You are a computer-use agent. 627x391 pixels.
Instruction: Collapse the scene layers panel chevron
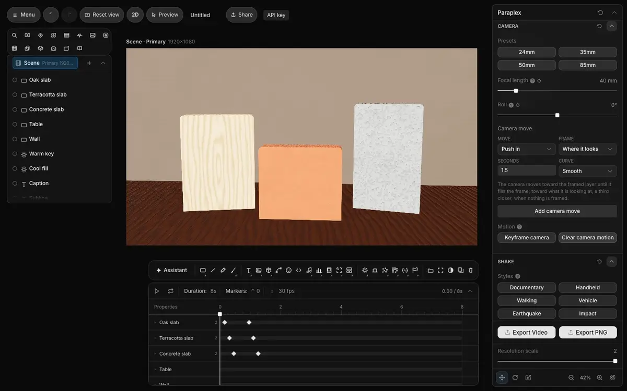(x=103, y=63)
